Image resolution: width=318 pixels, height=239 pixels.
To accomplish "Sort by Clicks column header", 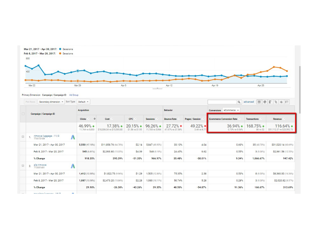I will (x=83, y=119).
